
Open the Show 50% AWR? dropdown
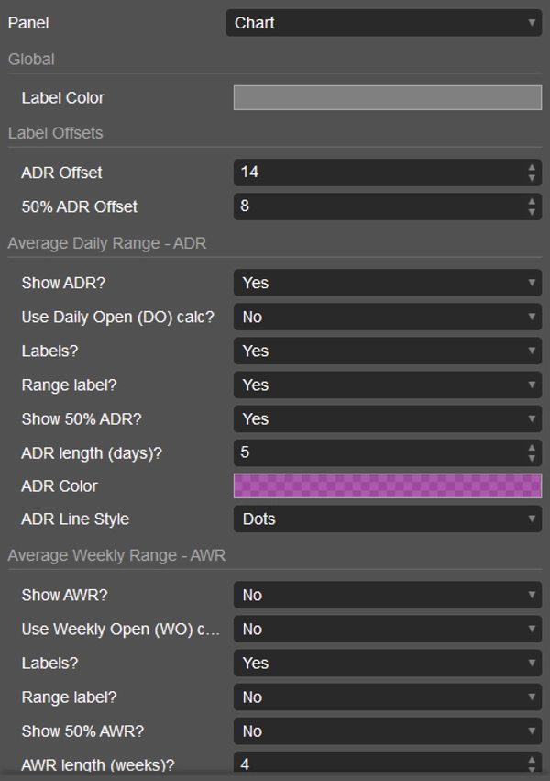coord(387,731)
